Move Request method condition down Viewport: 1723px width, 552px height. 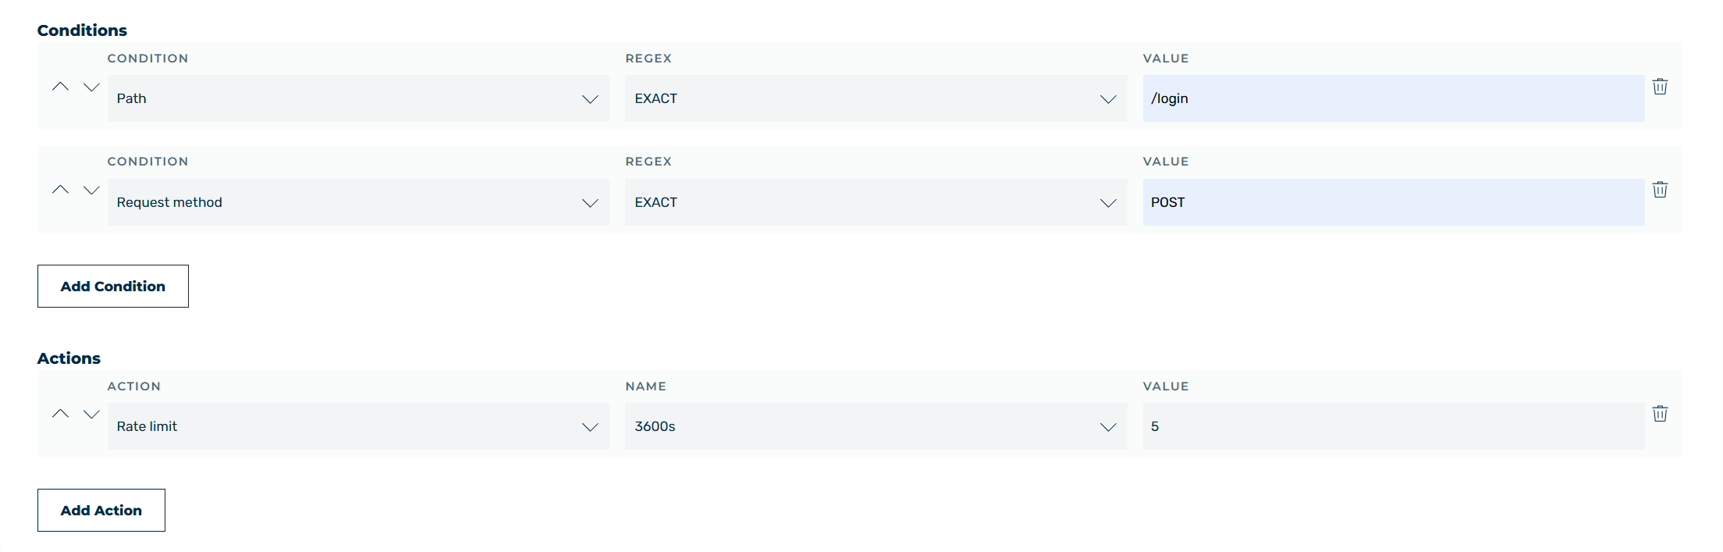coord(91,190)
